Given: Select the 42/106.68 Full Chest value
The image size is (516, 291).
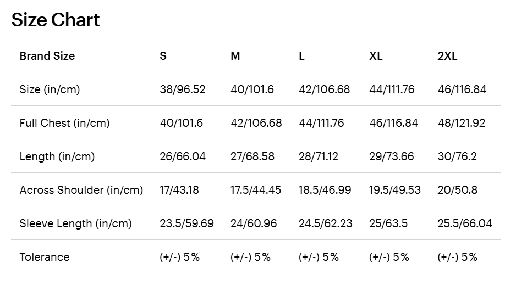Looking at the screenshot, I should 256,123.
